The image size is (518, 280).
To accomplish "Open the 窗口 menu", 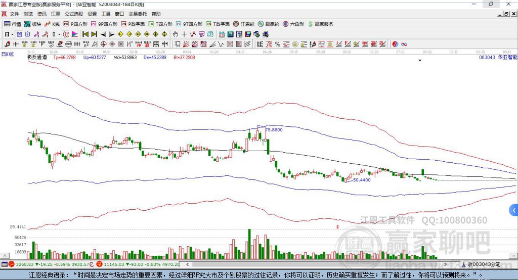I will click(x=119, y=14).
